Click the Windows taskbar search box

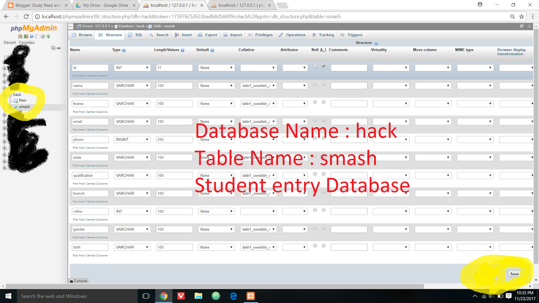pos(77,296)
